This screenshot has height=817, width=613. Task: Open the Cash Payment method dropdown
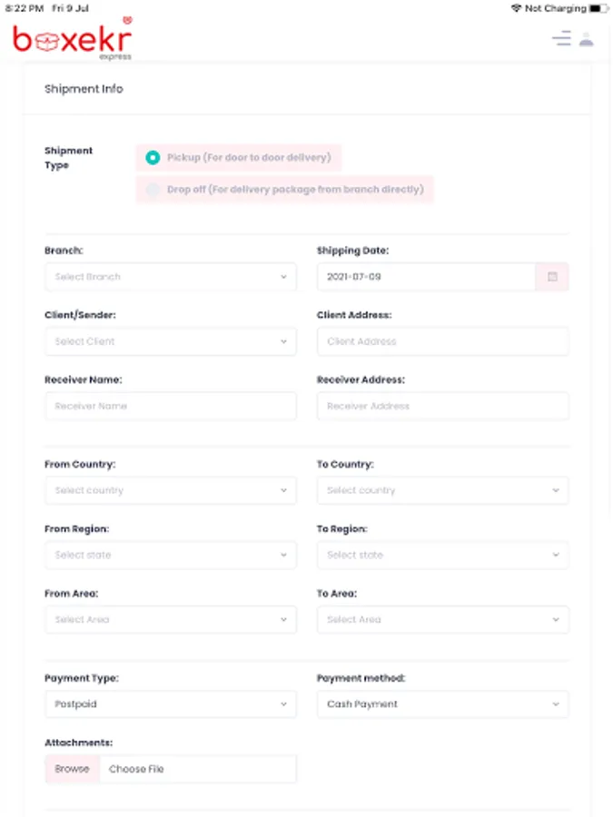pyautogui.click(x=442, y=704)
